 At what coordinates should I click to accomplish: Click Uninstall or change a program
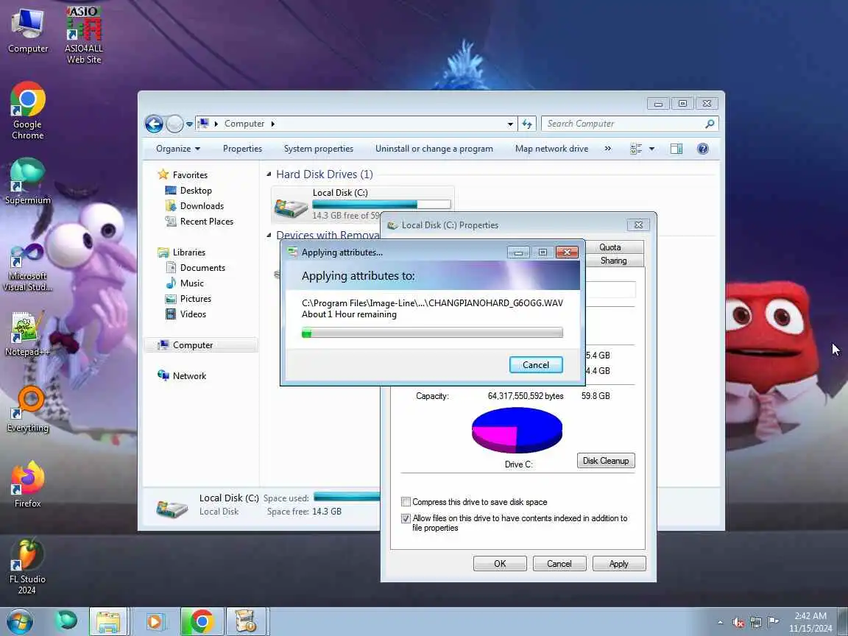pyautogui.click(x=434, y=149)
